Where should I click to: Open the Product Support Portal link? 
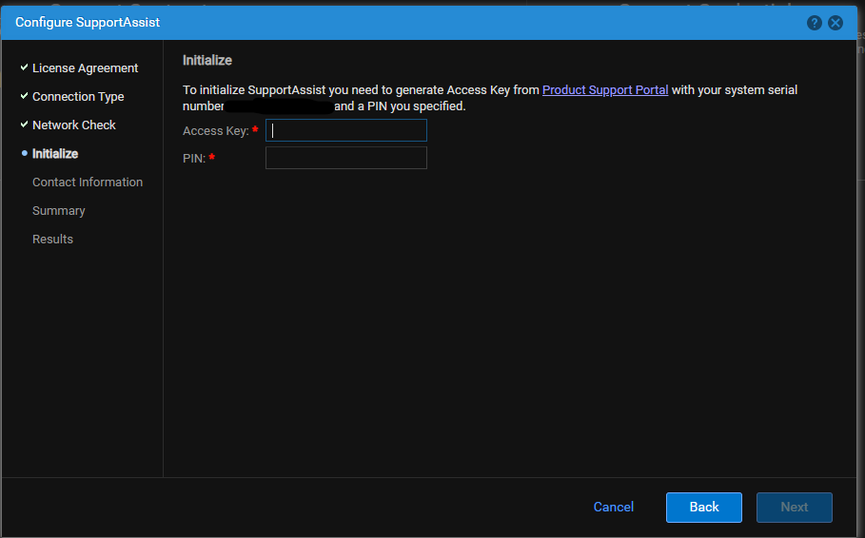pyautogui.click(x=605, y=90)
